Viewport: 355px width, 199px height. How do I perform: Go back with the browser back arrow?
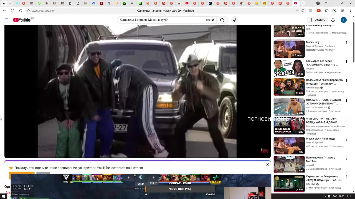4,11
